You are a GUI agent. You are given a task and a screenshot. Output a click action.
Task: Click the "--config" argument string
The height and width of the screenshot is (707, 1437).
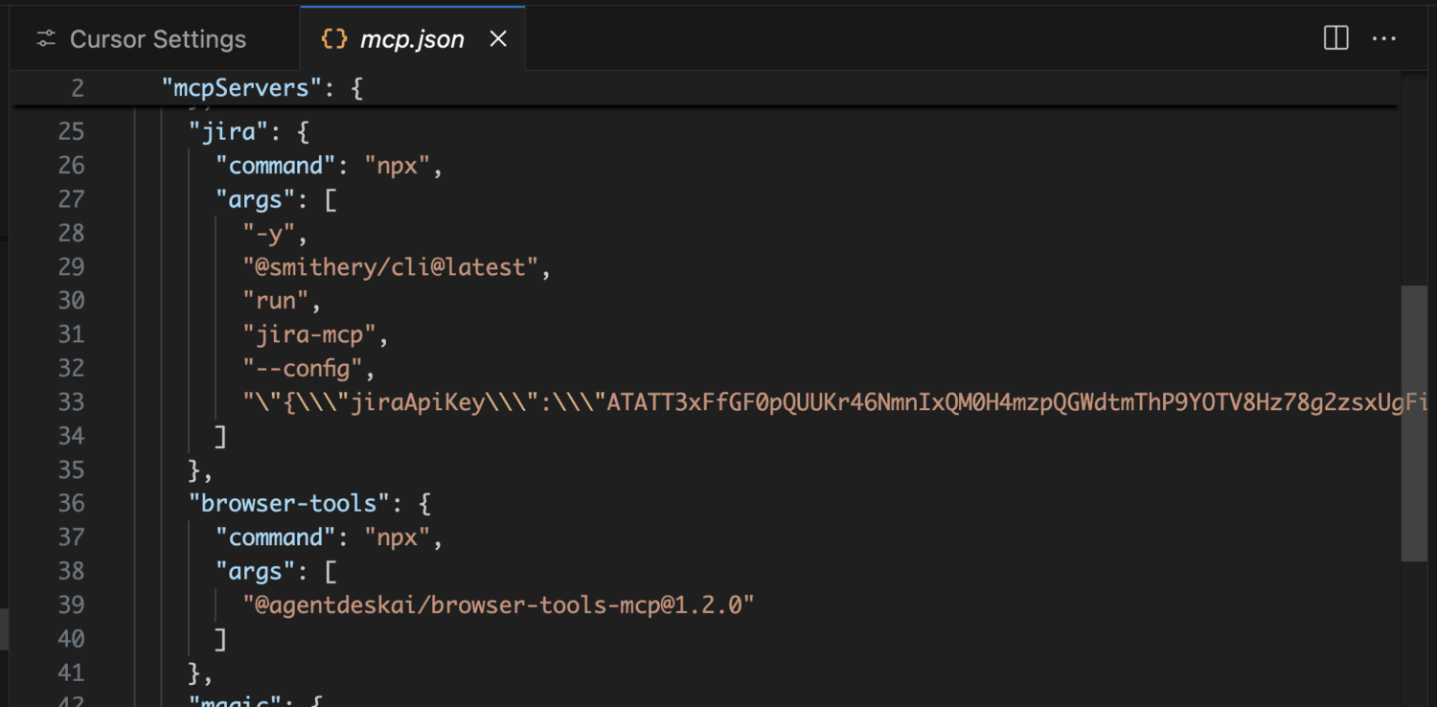coord(303,368)
